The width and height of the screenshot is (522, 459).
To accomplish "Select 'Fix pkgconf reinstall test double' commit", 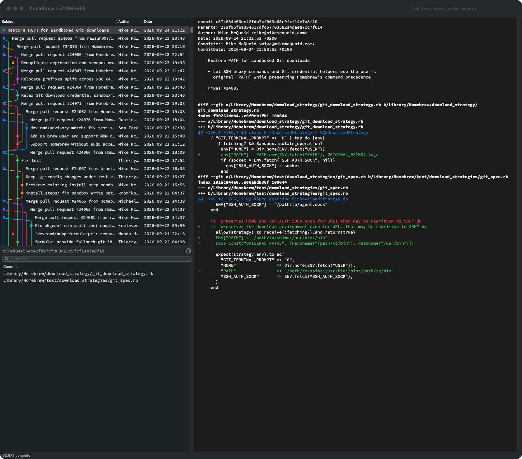I will (x=95, y=226).
